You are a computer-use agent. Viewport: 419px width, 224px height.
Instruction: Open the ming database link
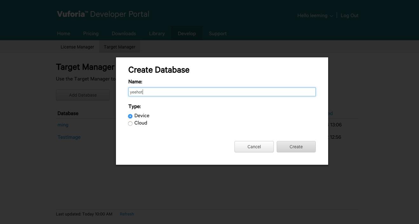click(63, 125)
